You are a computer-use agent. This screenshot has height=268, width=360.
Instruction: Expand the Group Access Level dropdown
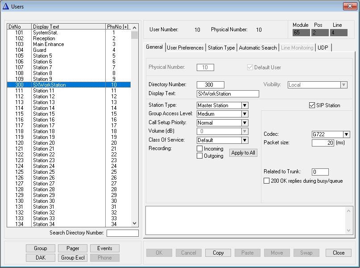[x=244, y=114]
